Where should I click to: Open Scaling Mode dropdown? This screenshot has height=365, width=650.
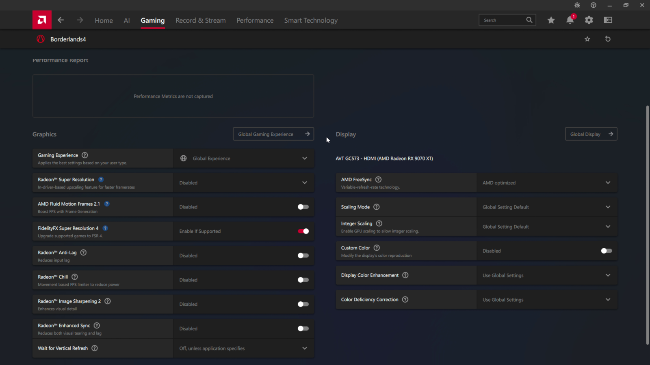tap(547, 207)
